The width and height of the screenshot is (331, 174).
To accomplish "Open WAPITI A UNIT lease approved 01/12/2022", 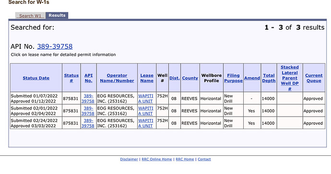I will (x=146, y=98).
